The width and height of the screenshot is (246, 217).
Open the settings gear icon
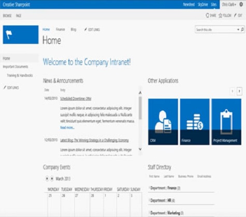click(x=241, y=4)
